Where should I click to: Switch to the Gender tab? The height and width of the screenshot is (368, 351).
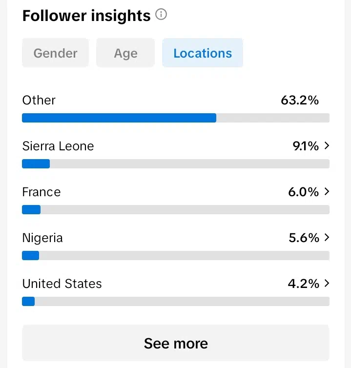click(56, 53)
